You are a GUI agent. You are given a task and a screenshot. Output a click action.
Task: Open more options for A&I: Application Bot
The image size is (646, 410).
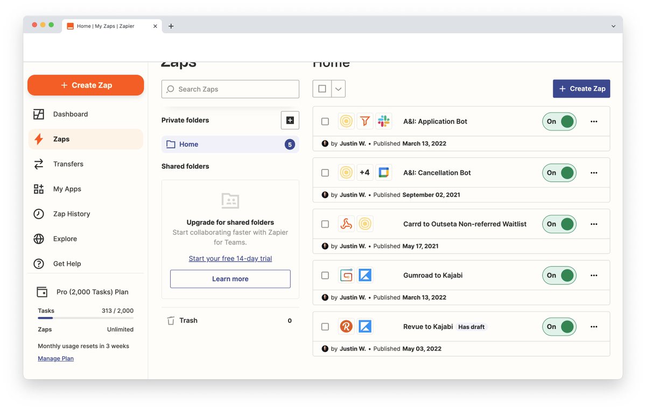click(x=594, y=121)
